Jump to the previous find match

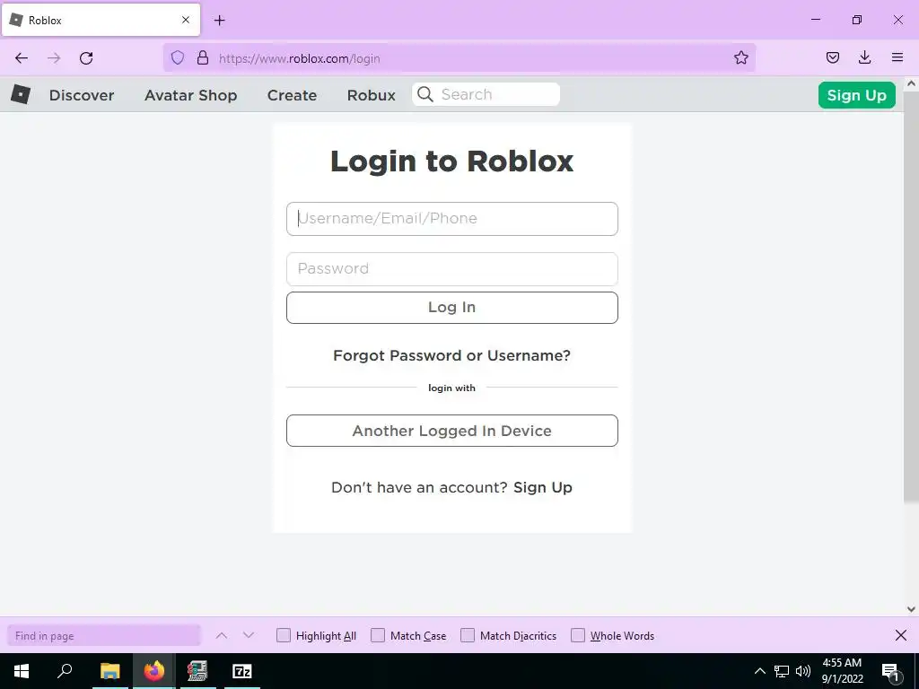[x=222, y=636]
